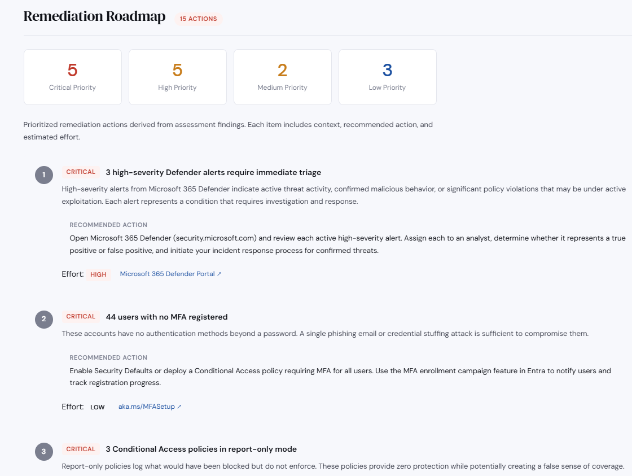Click the CRITICAL badge on the Conditional Access item

tap(81, 448)
